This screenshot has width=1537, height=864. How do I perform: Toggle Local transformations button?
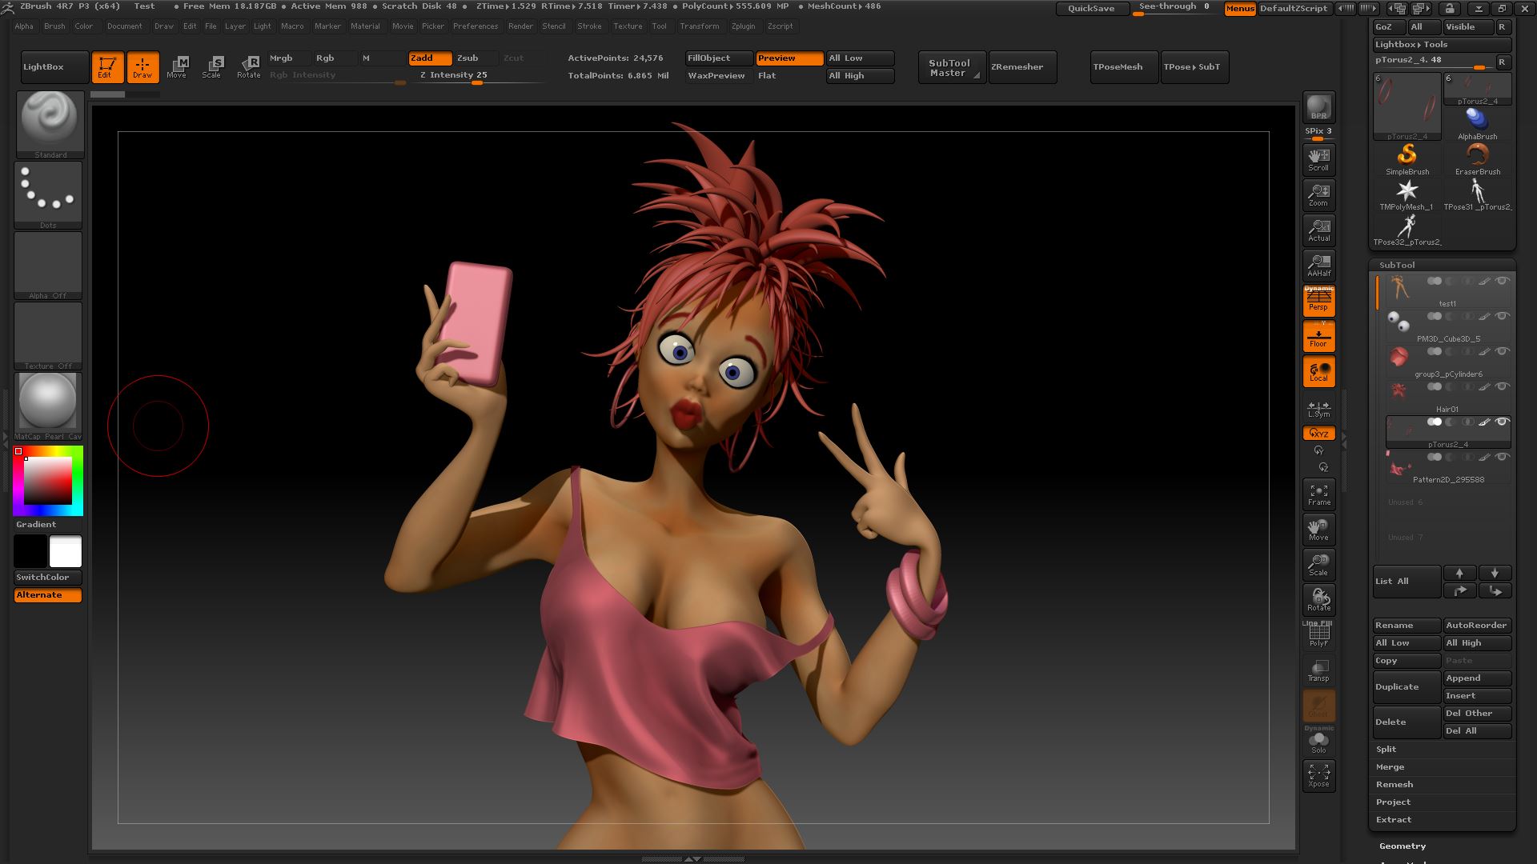click(1318, 371)
